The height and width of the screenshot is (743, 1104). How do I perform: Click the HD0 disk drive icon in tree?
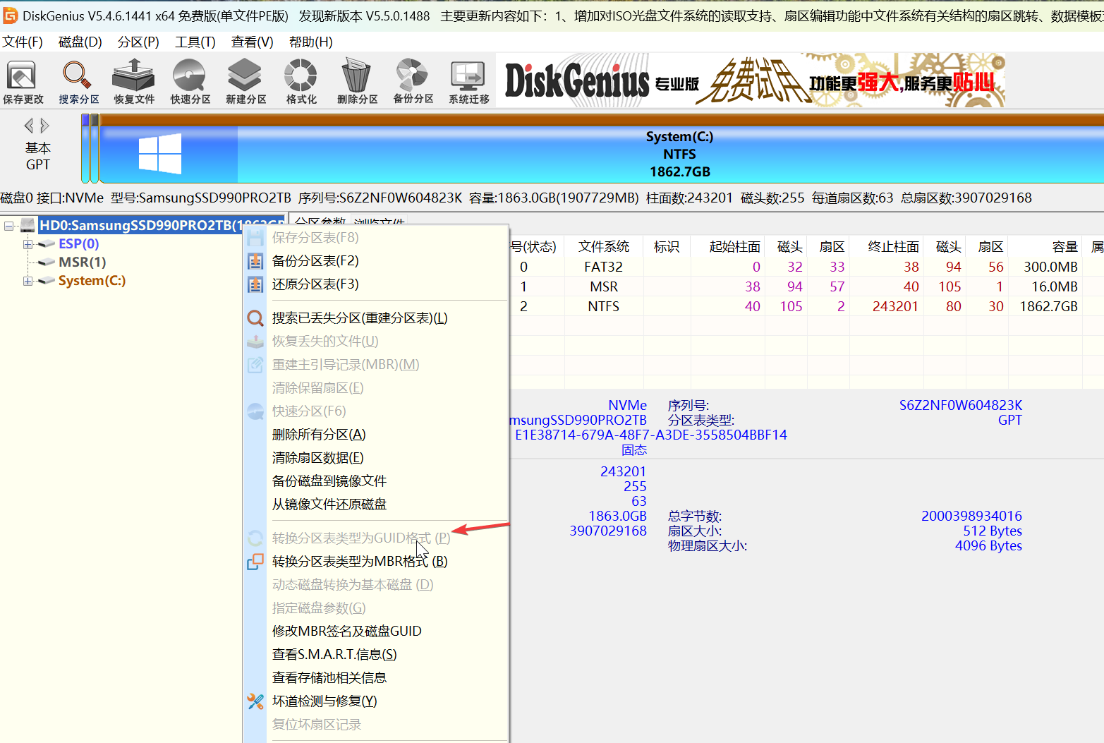pyautogui.click(x=28, y=225)
